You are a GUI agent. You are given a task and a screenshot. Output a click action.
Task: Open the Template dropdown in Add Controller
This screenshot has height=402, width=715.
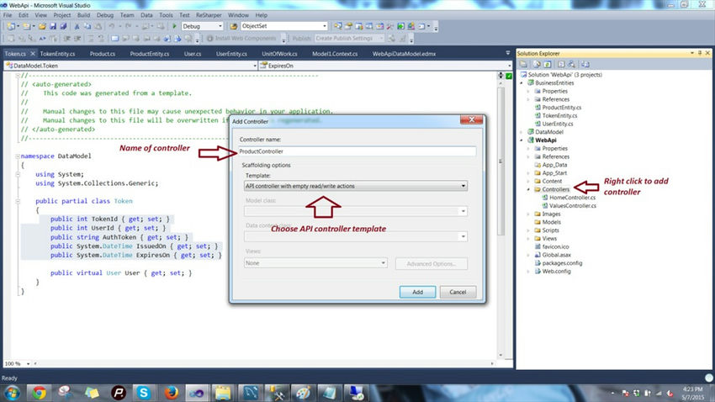coord(463,186)
